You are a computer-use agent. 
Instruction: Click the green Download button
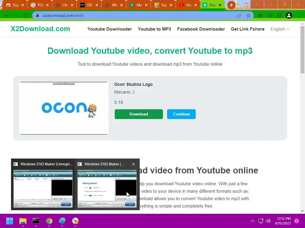click(x=139, y=114)
